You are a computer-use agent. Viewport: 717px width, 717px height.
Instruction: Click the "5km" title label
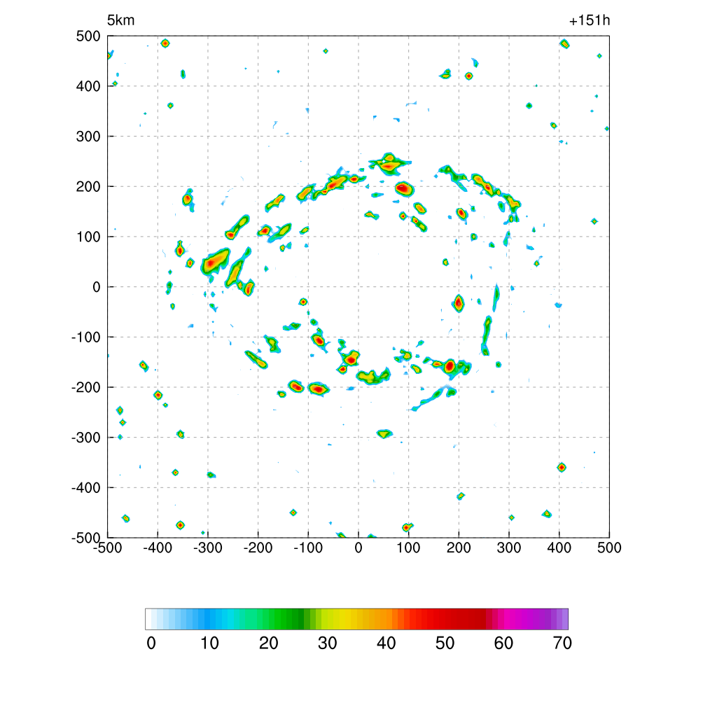click(x=120, y=20)
